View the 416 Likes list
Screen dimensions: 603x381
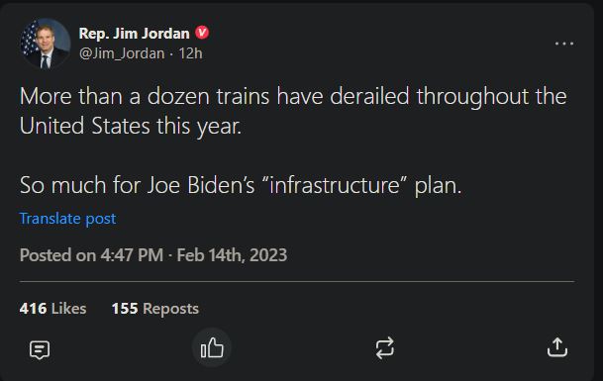(x=53, y=309)
